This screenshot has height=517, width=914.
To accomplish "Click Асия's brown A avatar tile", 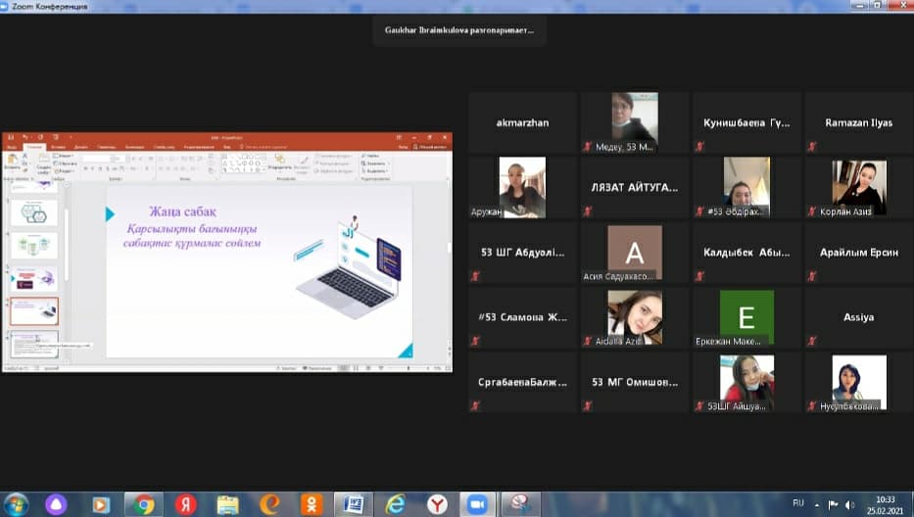I will [x=634, y=253].
